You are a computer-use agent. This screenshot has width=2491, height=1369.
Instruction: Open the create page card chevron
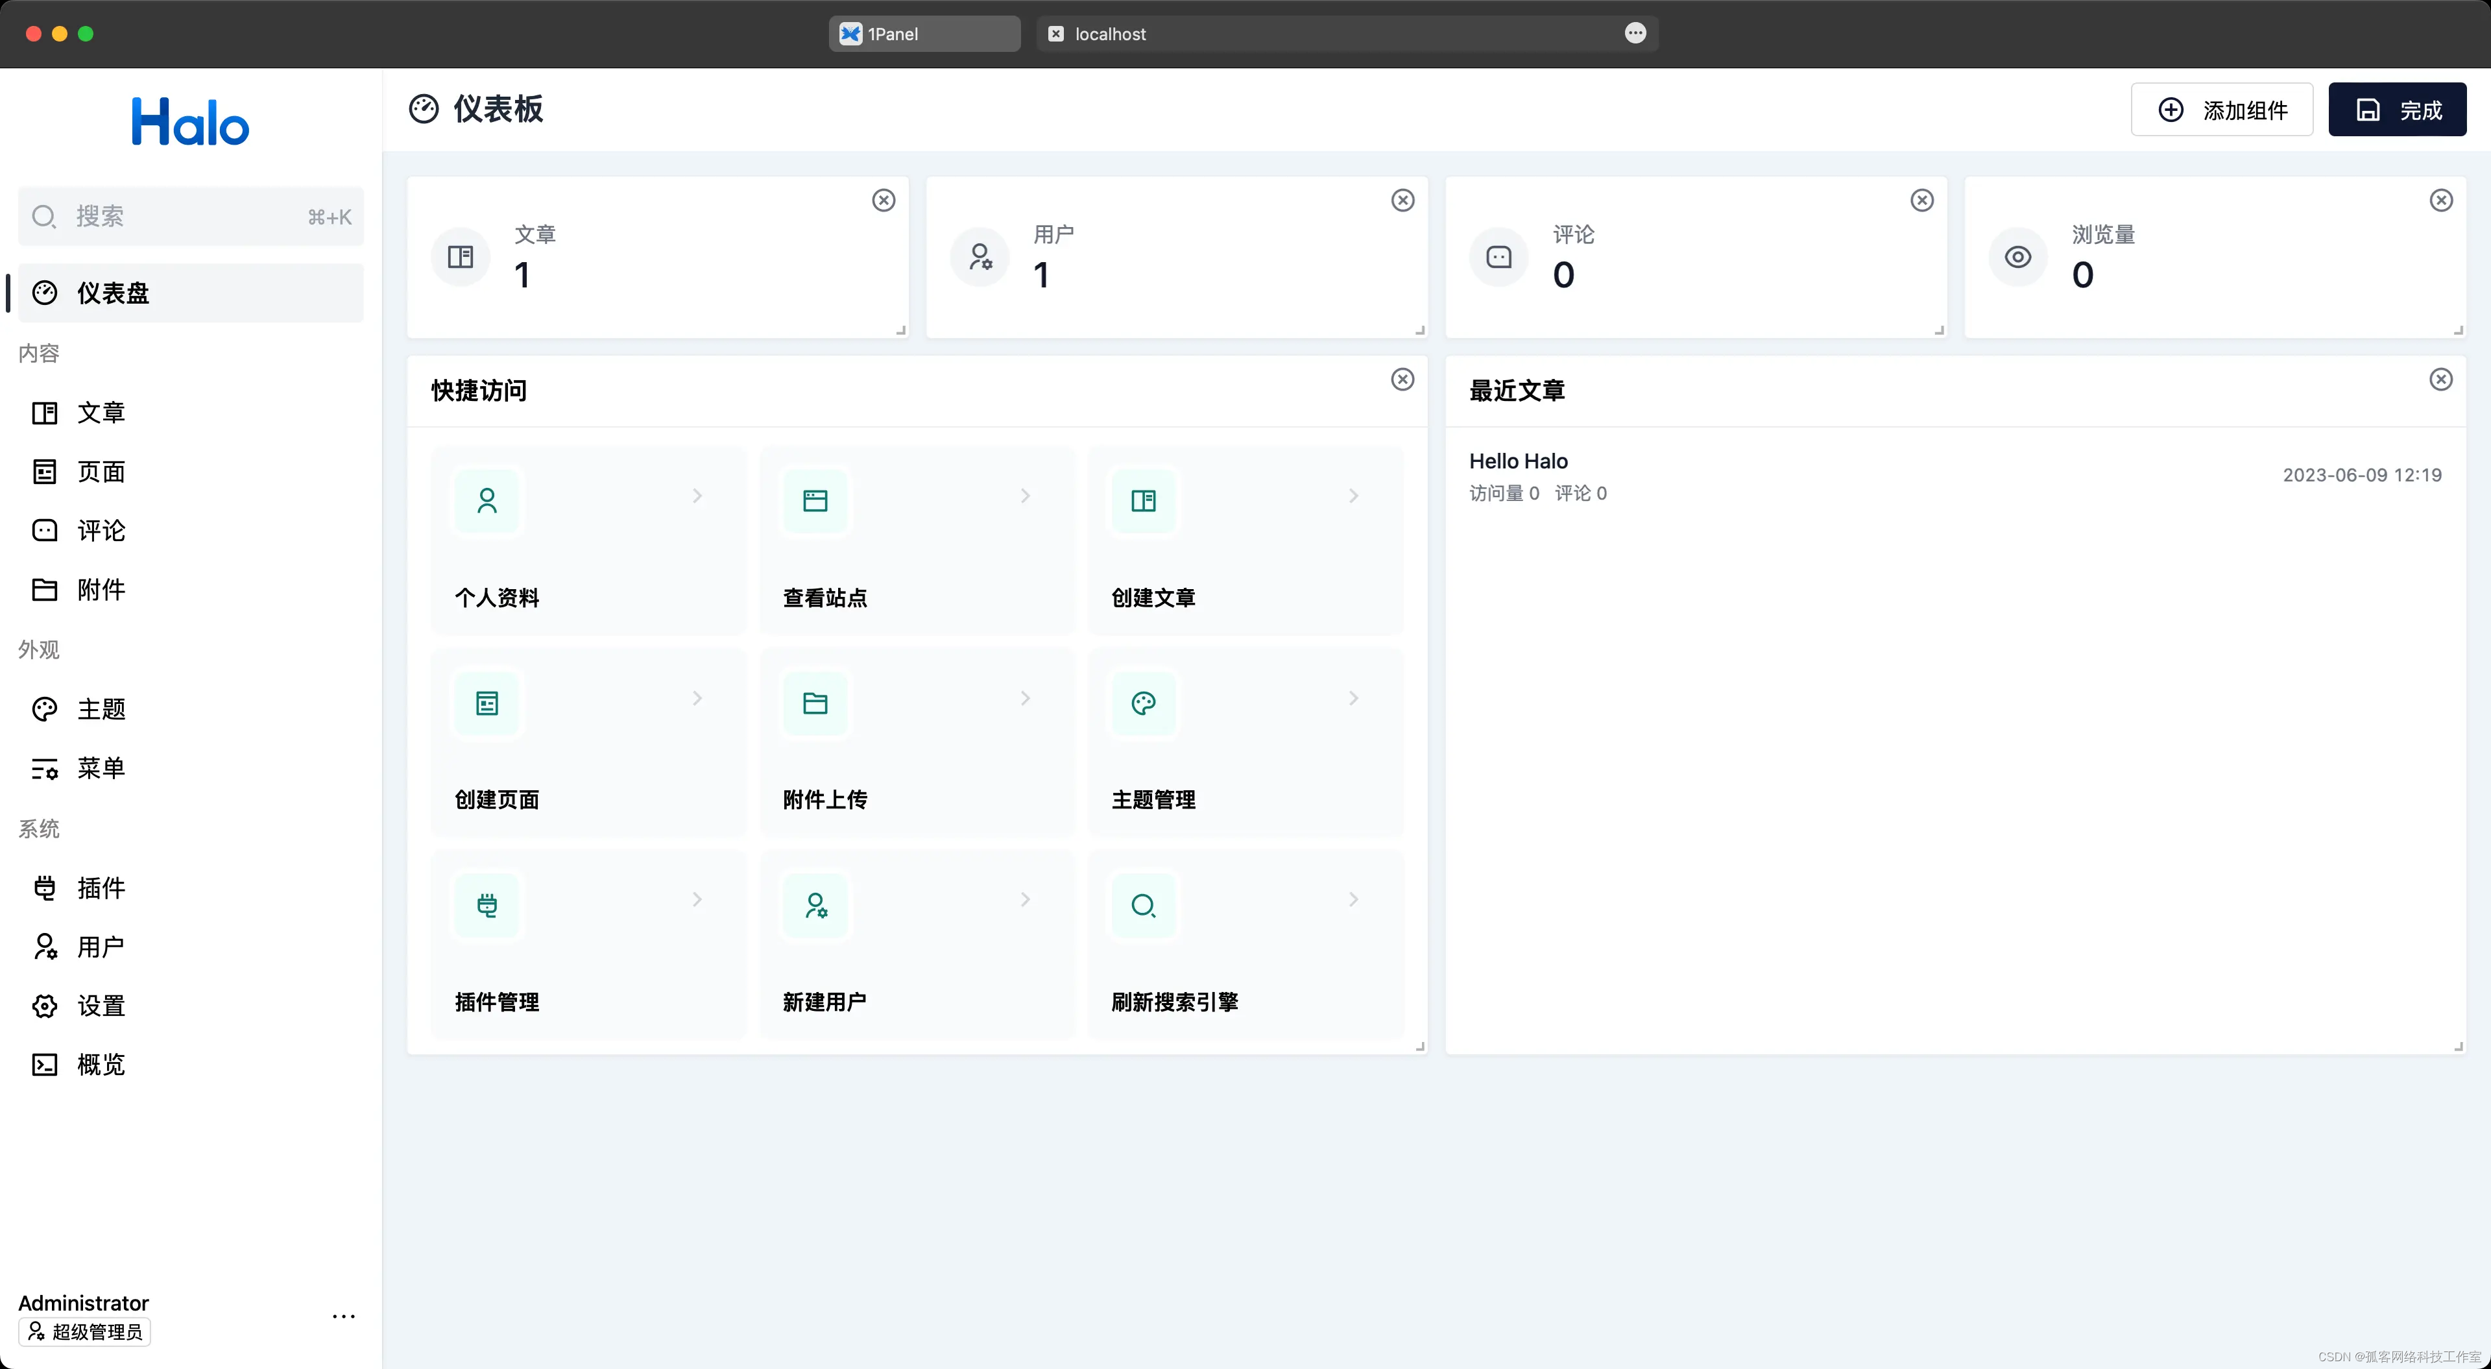[x=697, y=699]
